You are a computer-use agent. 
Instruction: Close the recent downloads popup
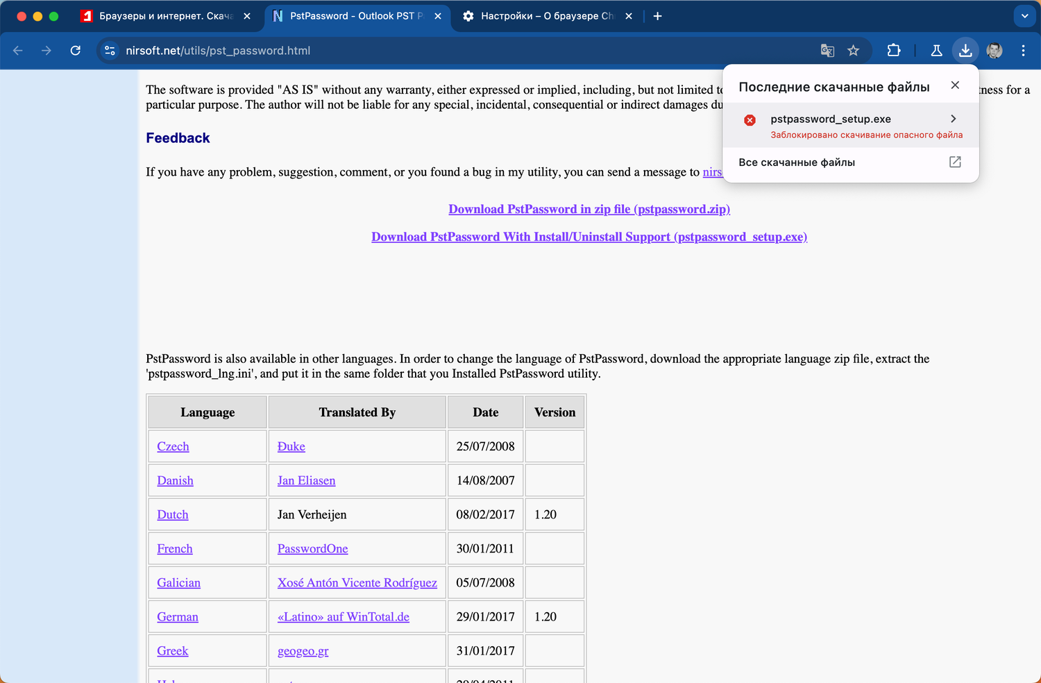pos(955,85)
